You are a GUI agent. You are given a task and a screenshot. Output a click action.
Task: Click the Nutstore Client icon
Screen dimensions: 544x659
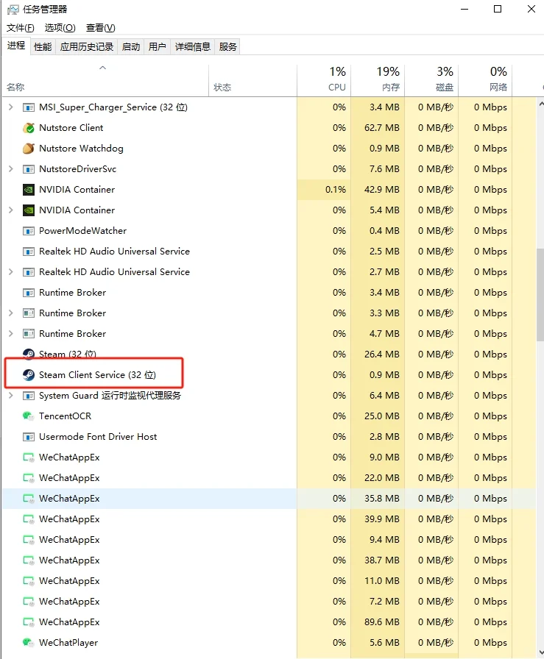[x=28, y=128]
